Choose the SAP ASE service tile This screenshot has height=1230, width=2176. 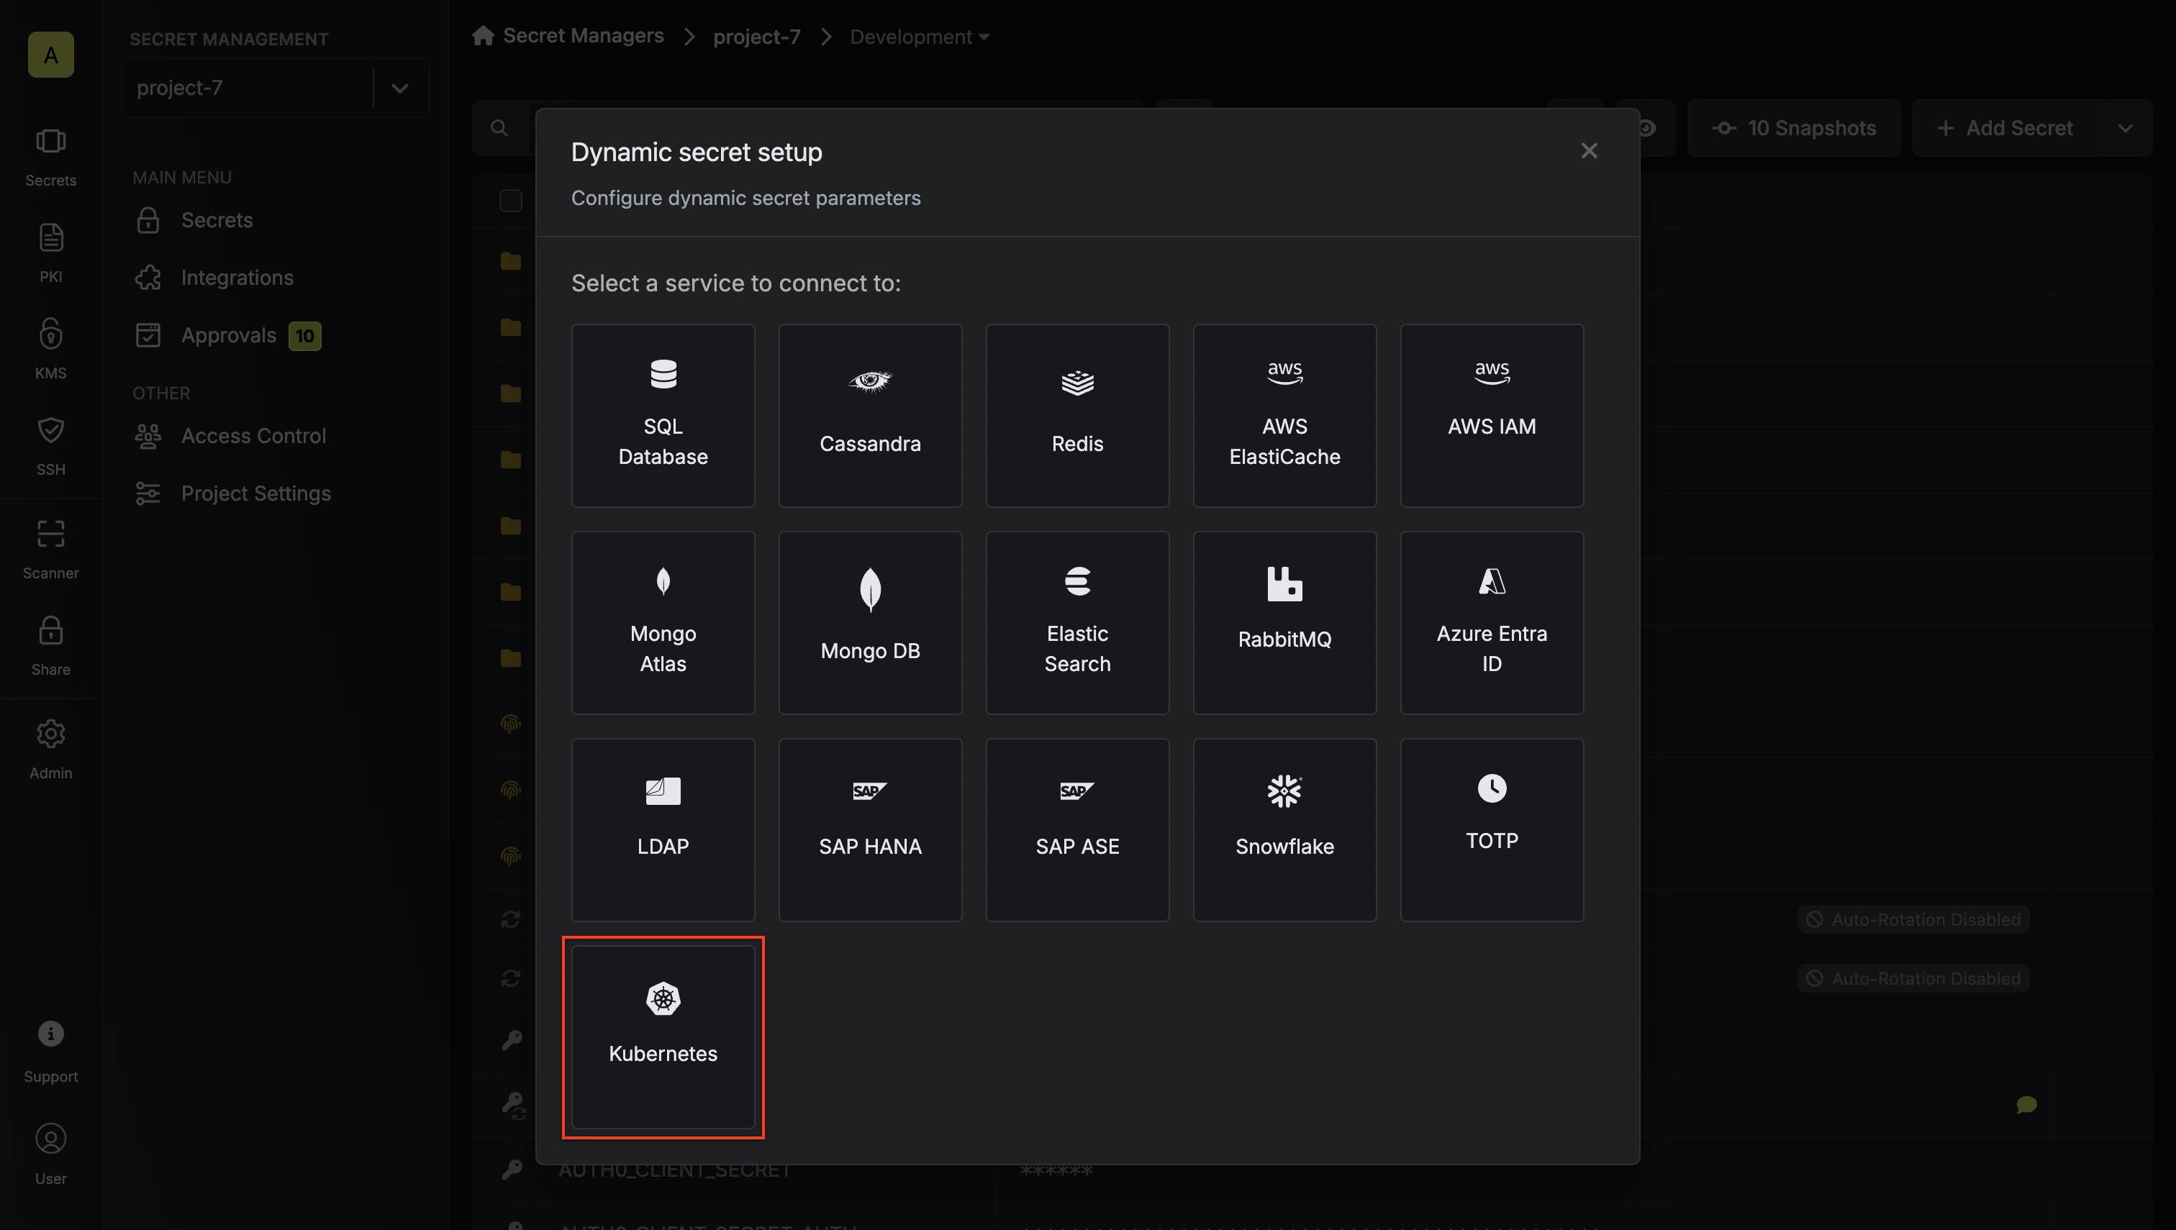pyautogui.click(x=1077, y=829)
